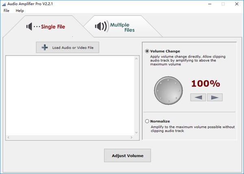
Task: Click the Normalize description text
Action: coord(193,129)
